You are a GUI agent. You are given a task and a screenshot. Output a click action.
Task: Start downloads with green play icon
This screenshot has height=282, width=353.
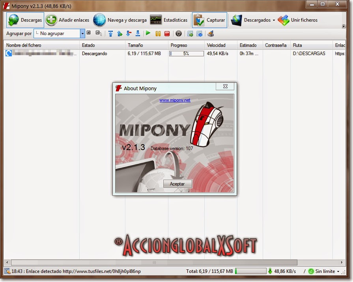click(x=148, y=33)
